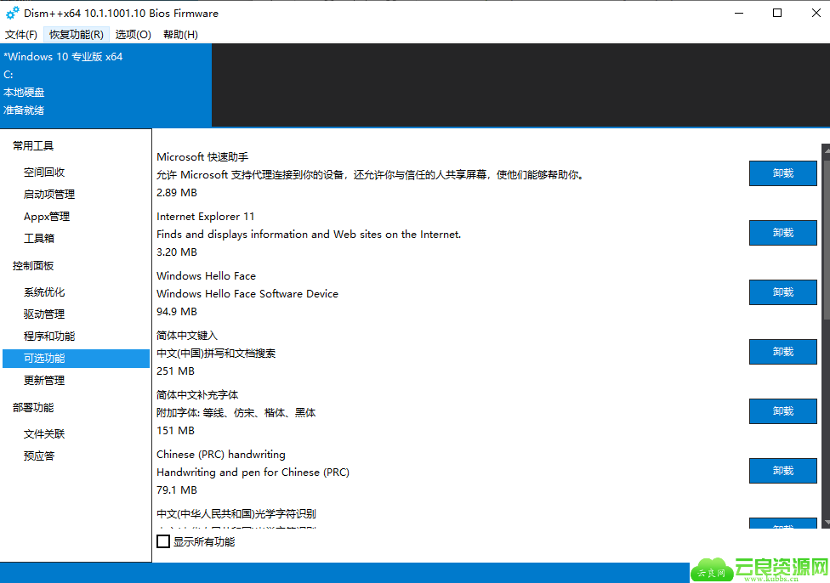Minimize the Dism++ window
The height and width of the screenshot is (583, 830).
coord(739,13)
